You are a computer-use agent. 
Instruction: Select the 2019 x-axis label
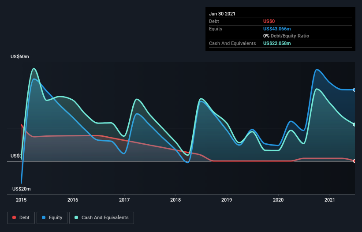coord(227,200)
